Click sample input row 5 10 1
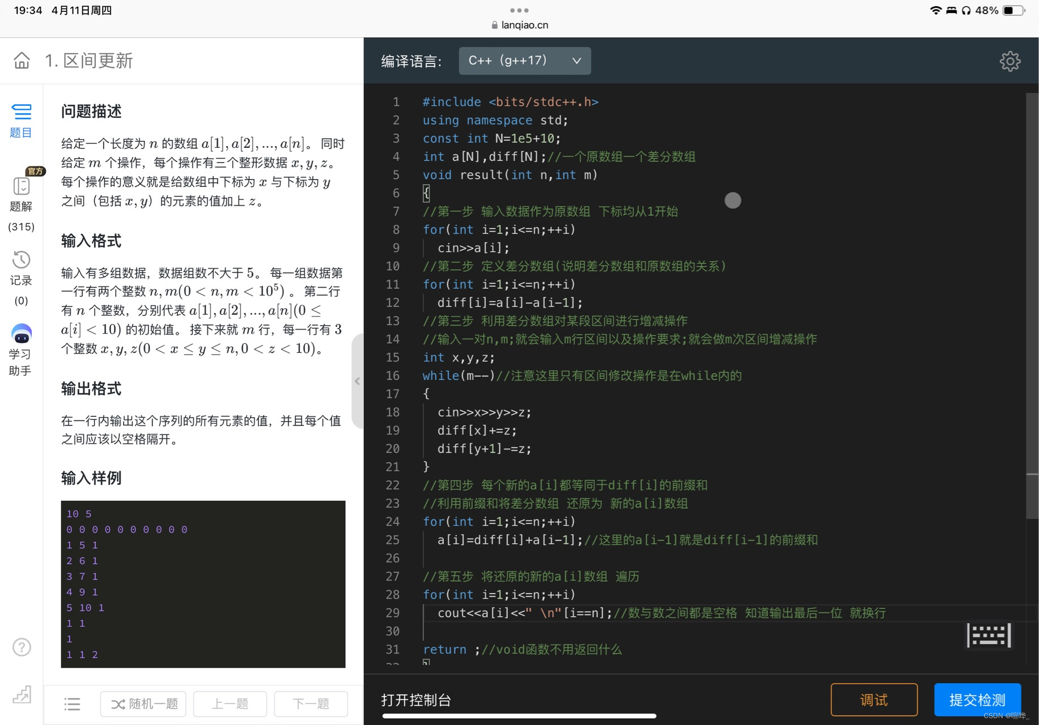This screenshot has height=725, width=1039. 85,608
